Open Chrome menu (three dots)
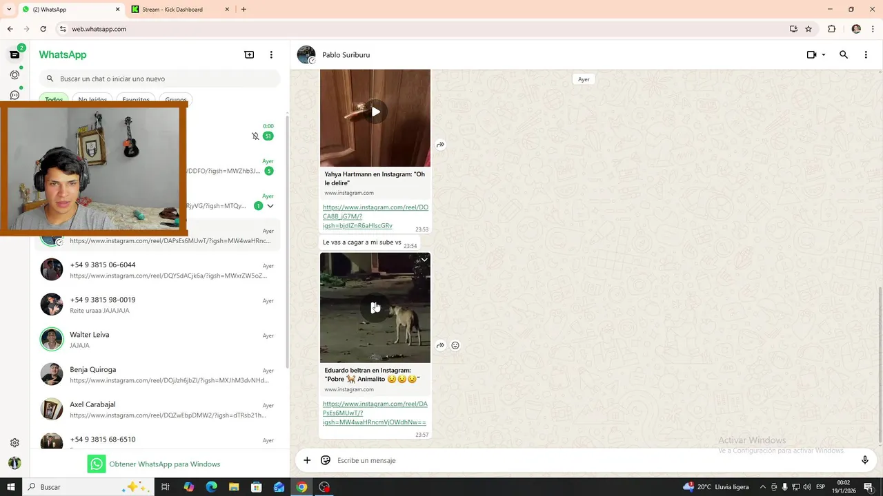The height and width of the screenshot is (496, 883). click(x=873, y=29)
